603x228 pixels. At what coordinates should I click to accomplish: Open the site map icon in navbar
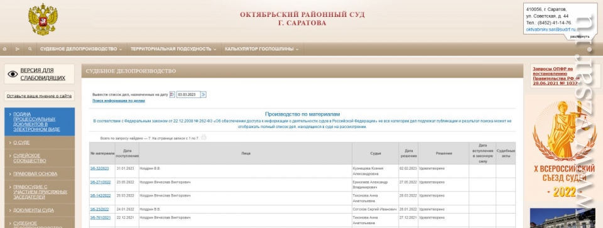[18, 49]
